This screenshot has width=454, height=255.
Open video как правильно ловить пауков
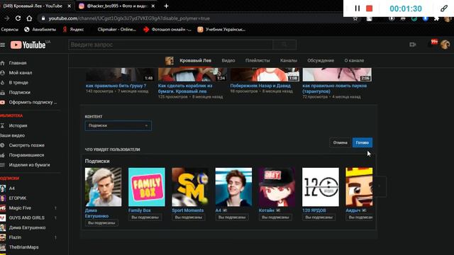[x=334, y=88]
